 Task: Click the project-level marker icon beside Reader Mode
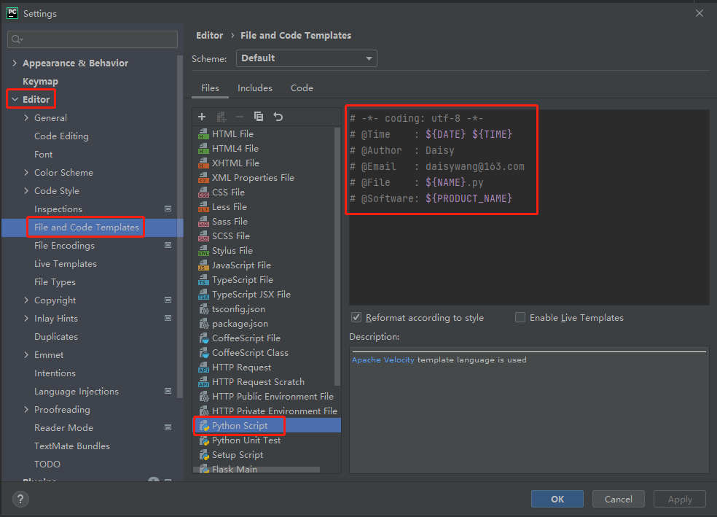[168, 427]
